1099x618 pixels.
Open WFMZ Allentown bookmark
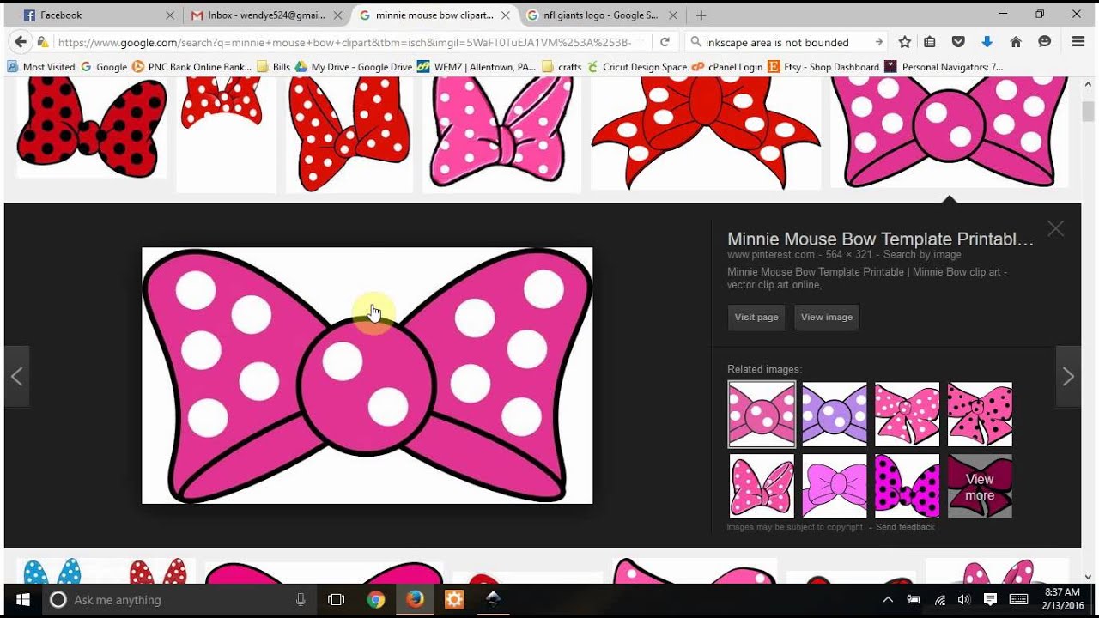tap(477, 67)
